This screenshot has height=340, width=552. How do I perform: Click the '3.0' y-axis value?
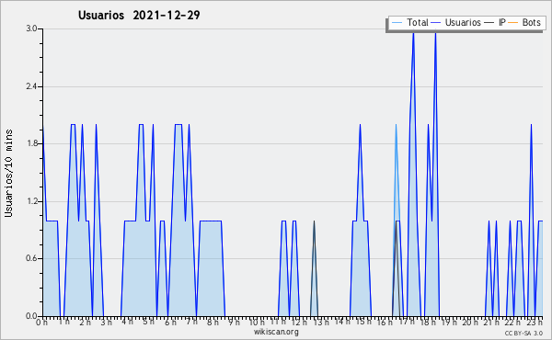pyautogui.click(x=31, y=28)
